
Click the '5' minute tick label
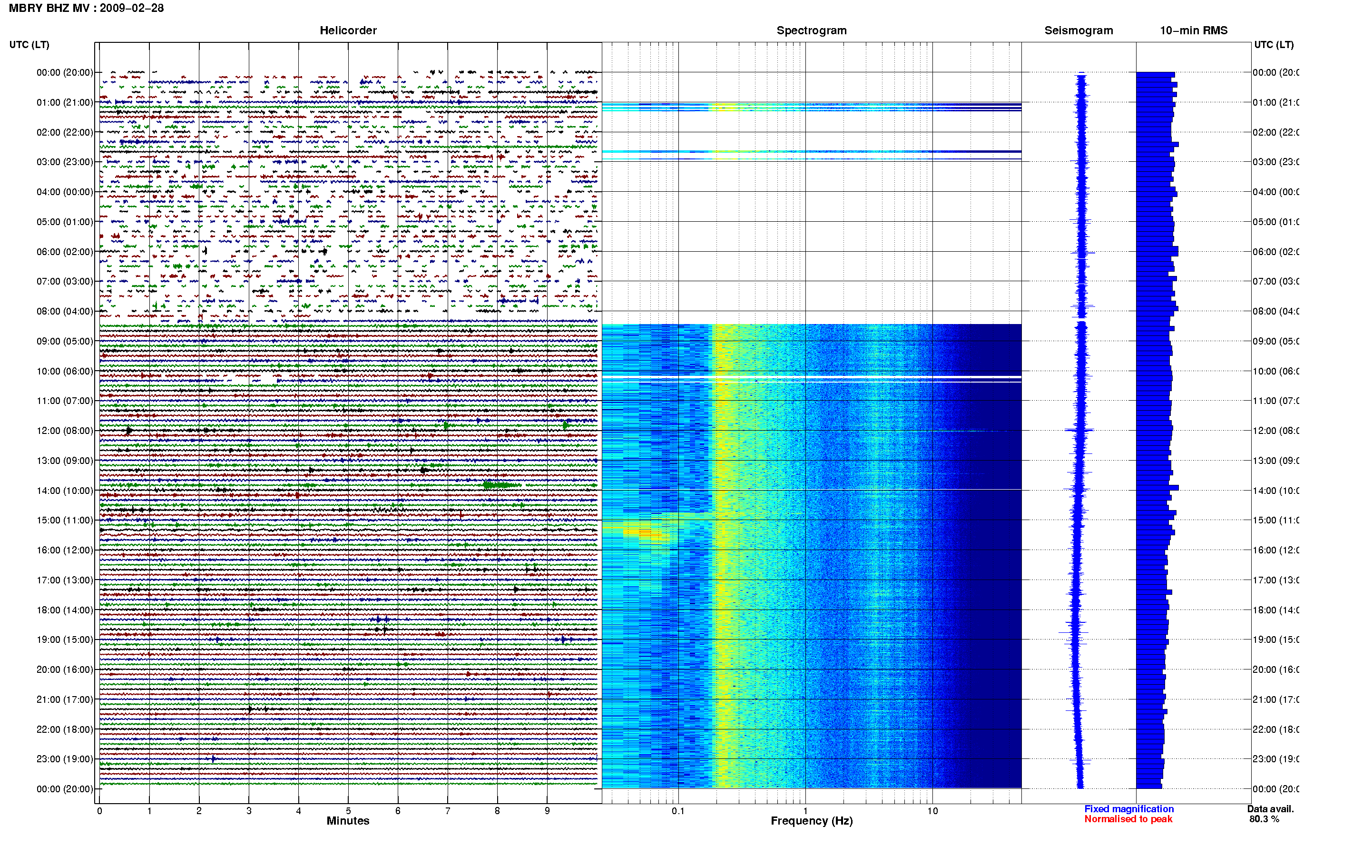348,811
